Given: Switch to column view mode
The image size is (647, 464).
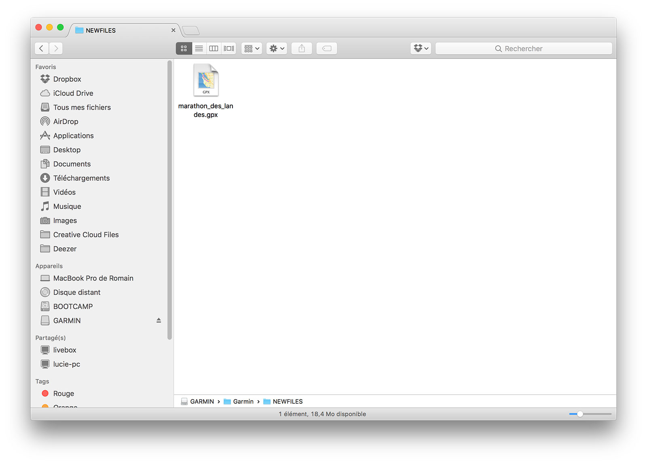Looking at the screenshot, I should tap(214, 49).
